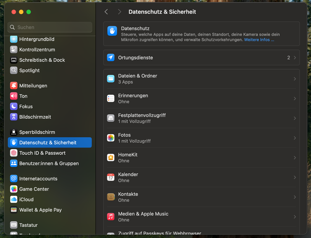Screen dimensions: 311x238
Task: Go forward with the right arrow
Action: pos(119,12)
